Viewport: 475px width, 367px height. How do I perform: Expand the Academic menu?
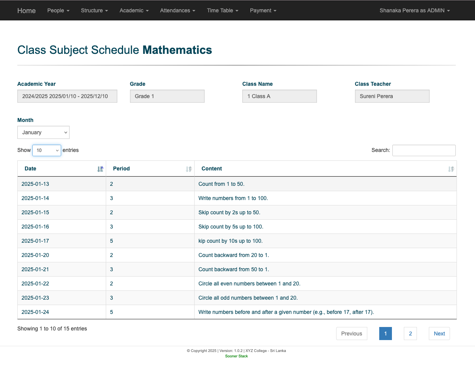[134, 10]
